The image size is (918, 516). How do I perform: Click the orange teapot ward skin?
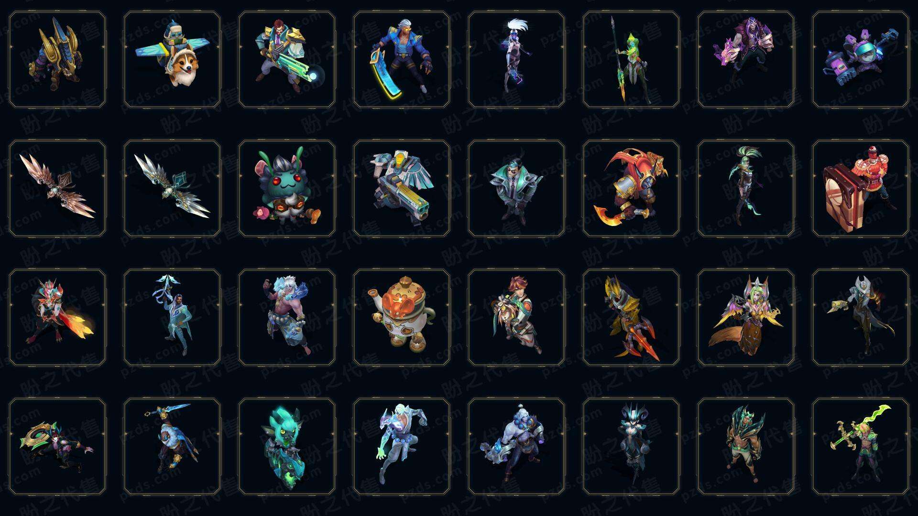[402, 318]
